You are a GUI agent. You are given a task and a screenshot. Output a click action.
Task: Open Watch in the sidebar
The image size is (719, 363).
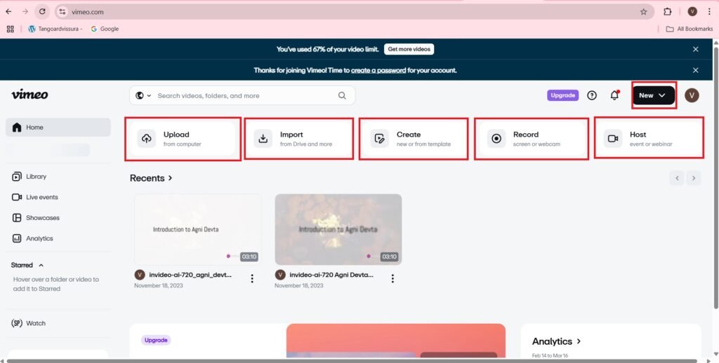click(28, 323)
